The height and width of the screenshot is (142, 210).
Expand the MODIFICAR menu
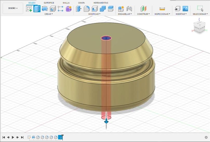(x=94, y=14)
